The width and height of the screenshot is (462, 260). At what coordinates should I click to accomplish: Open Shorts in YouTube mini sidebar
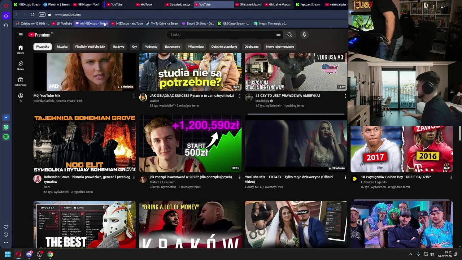point(21,66)
